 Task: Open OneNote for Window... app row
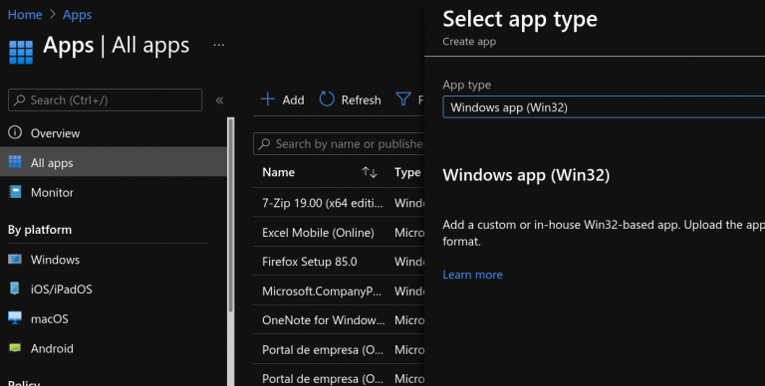click(x=339, y=320)
